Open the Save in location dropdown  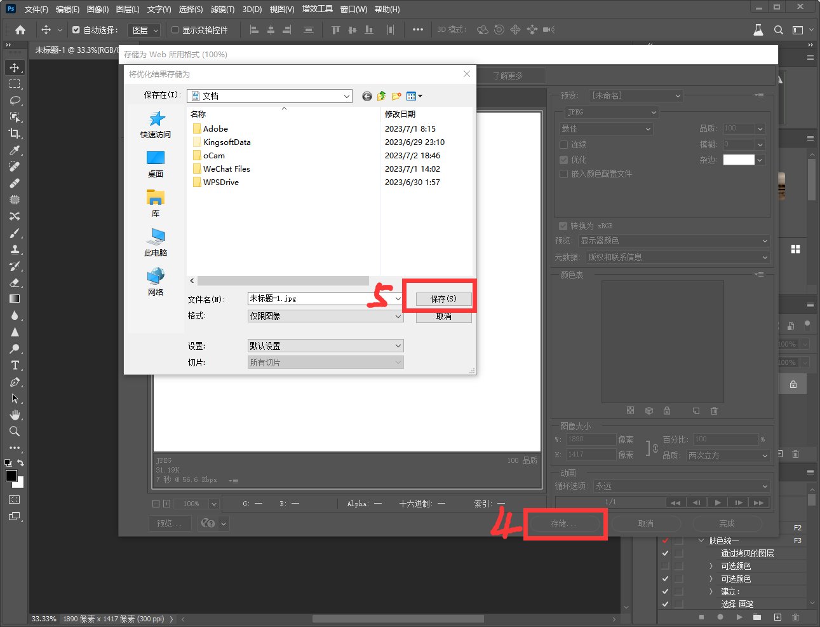pyautogui.click(x=269, y=96)
